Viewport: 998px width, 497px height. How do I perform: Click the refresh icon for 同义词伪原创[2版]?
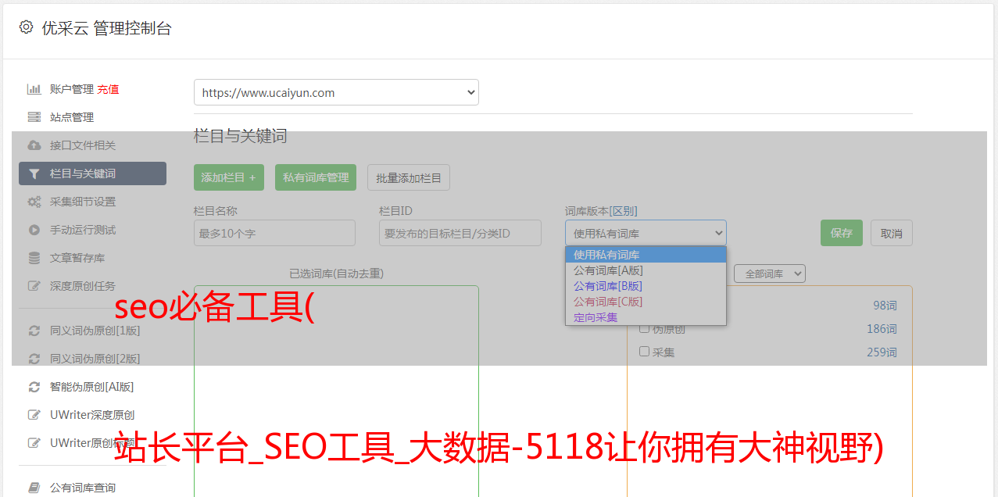coord(34,359)
